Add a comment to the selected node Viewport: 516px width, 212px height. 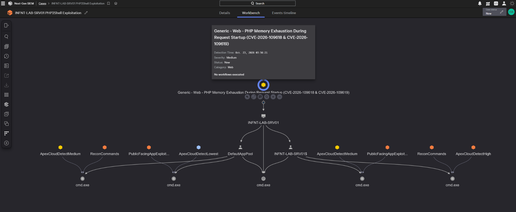click(x=260, y=97)
